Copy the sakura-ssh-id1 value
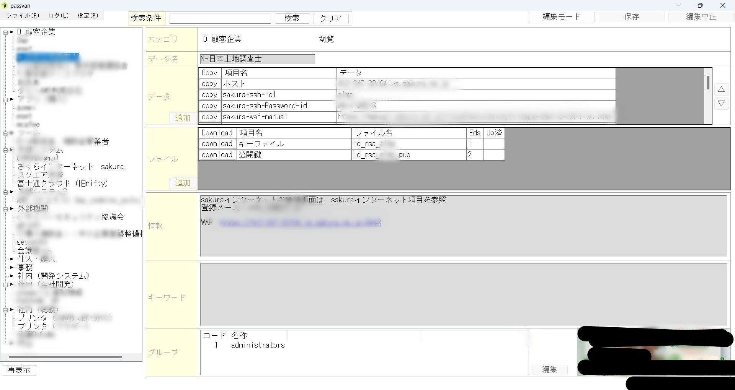 coord(209,95)
